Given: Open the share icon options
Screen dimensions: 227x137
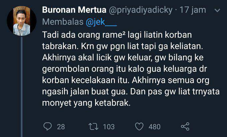Looking at the screenshot, I should point(185,126).
